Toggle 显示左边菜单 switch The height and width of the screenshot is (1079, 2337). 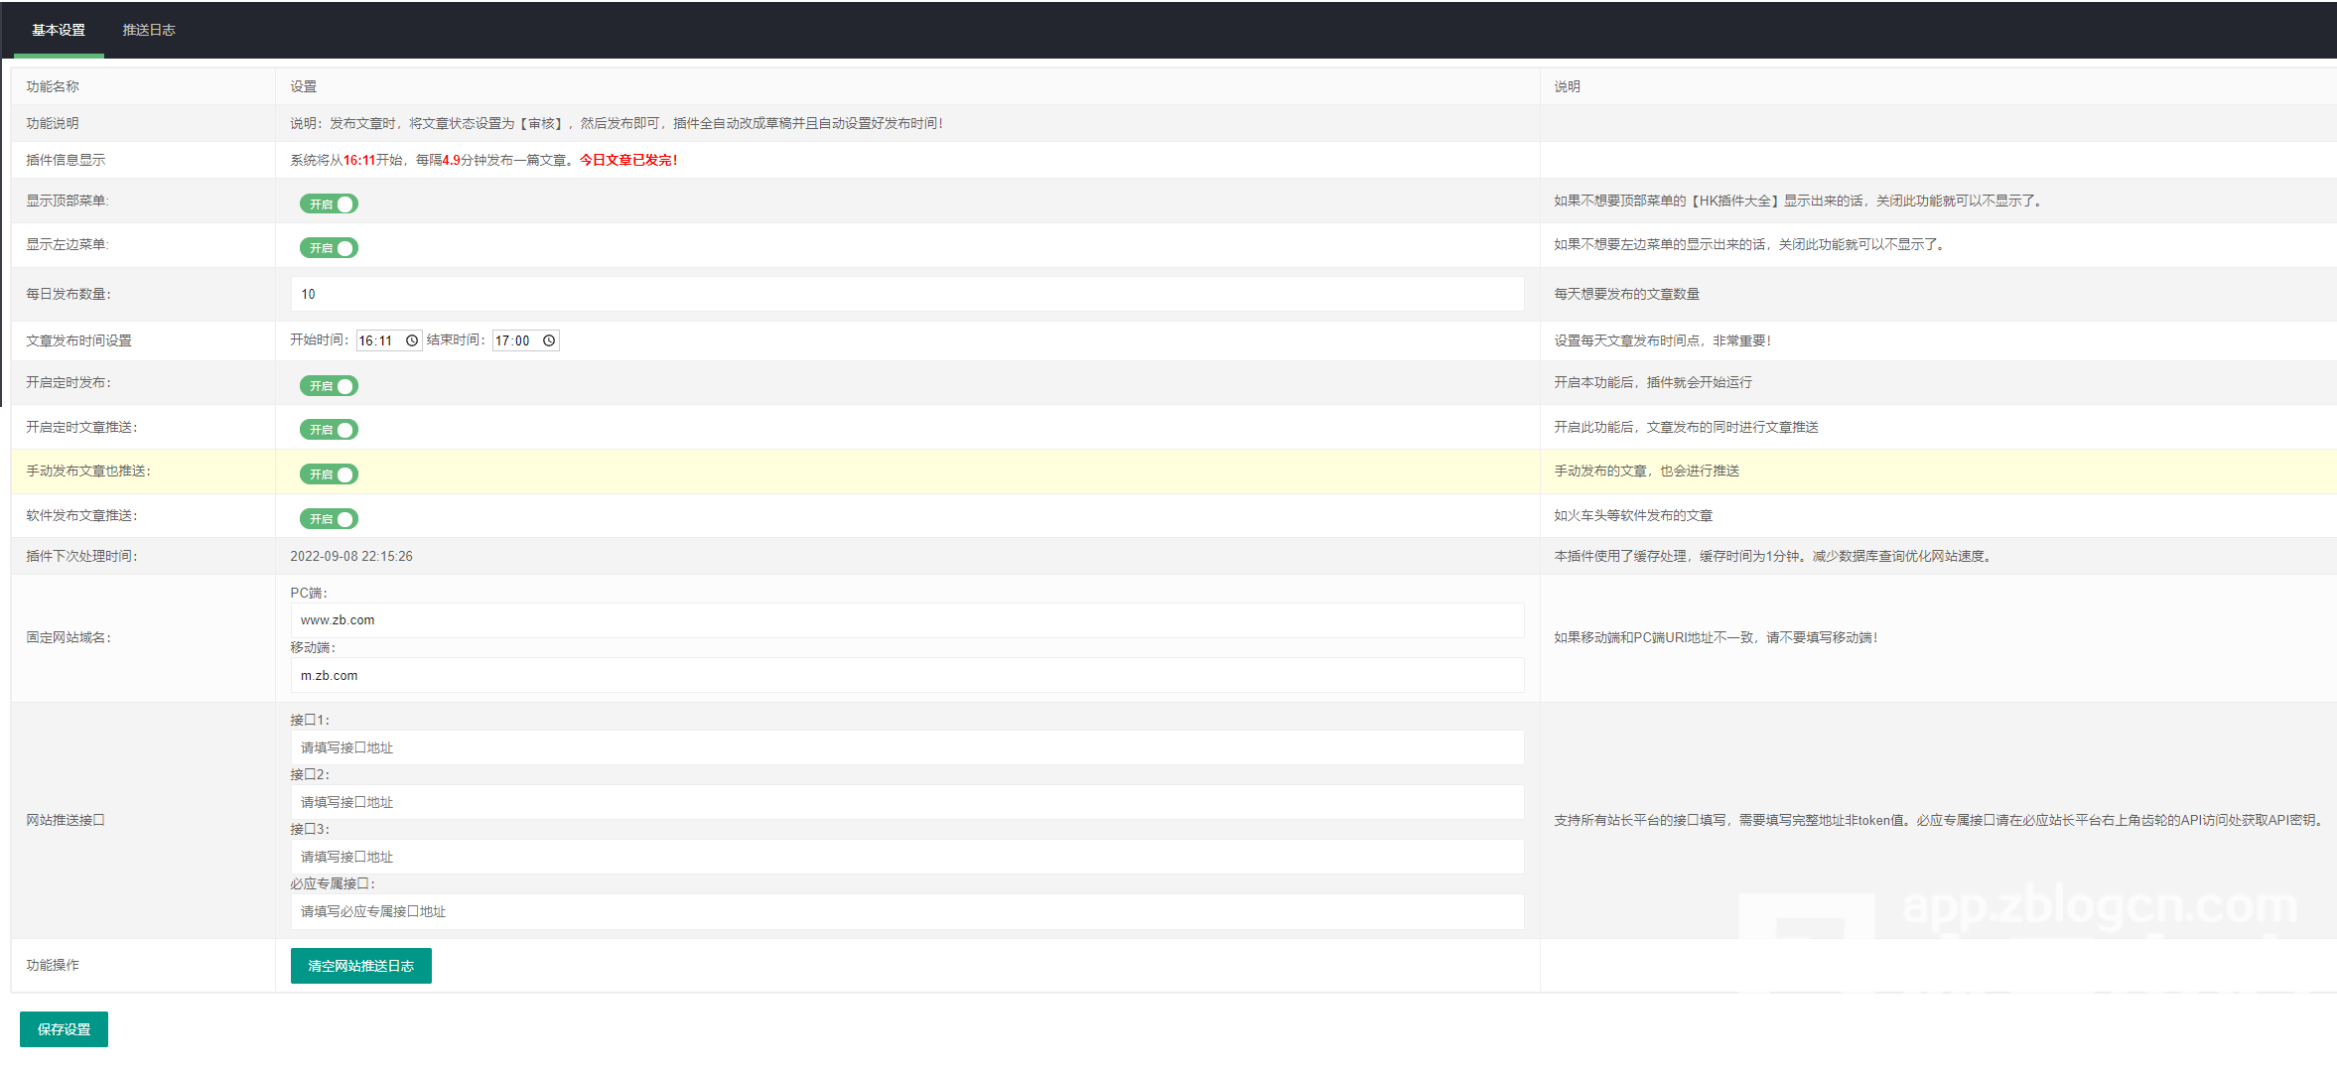[x=329, y=248]
